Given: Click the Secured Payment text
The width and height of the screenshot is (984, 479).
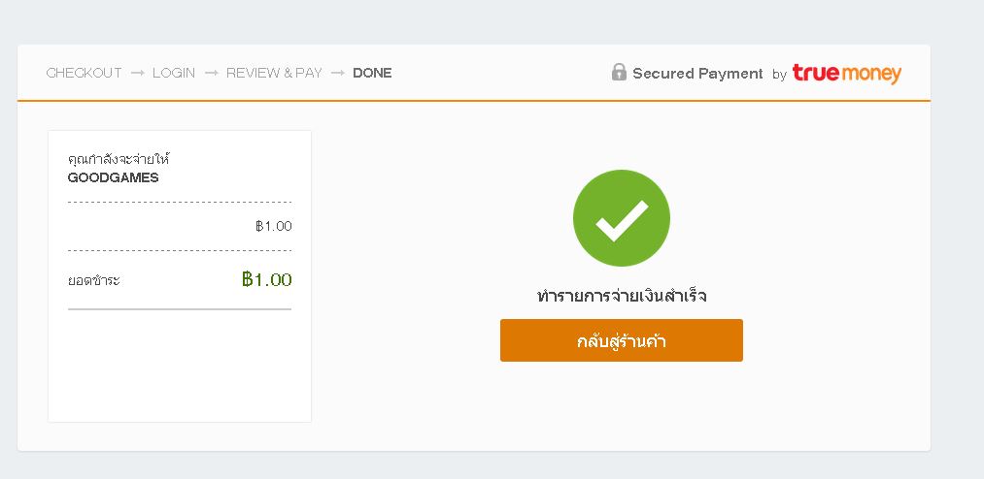Looking at the screenshot, I should tap(697, 74).
